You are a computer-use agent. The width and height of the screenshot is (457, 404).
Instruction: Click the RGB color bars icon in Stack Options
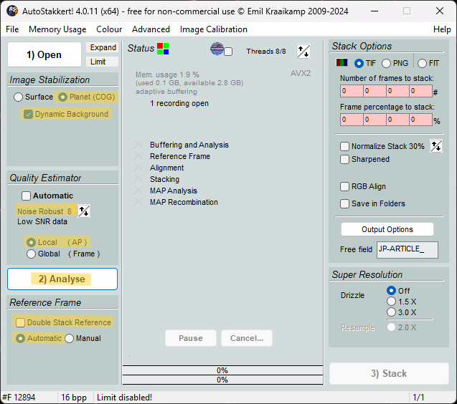pyautogui.click(x=341, y=62)
